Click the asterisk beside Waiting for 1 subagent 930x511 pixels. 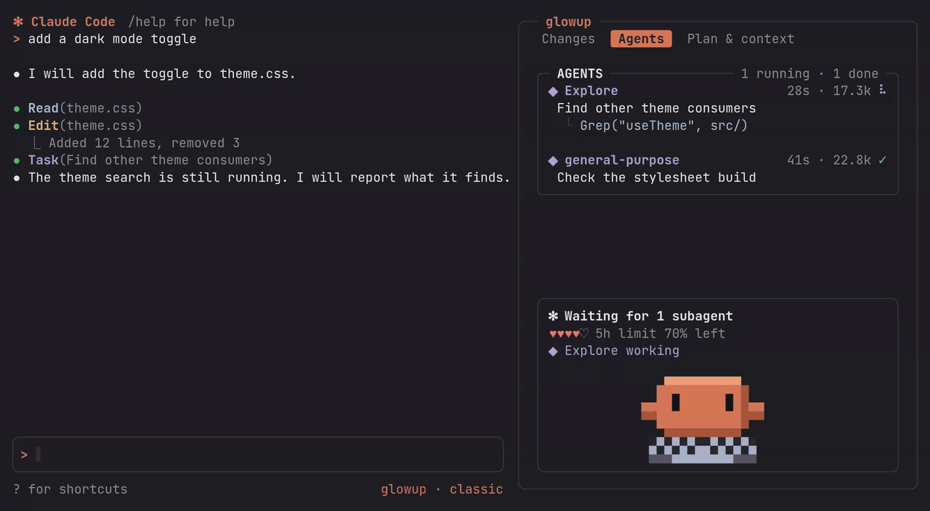pyautogui.click(x=553, y=316)
